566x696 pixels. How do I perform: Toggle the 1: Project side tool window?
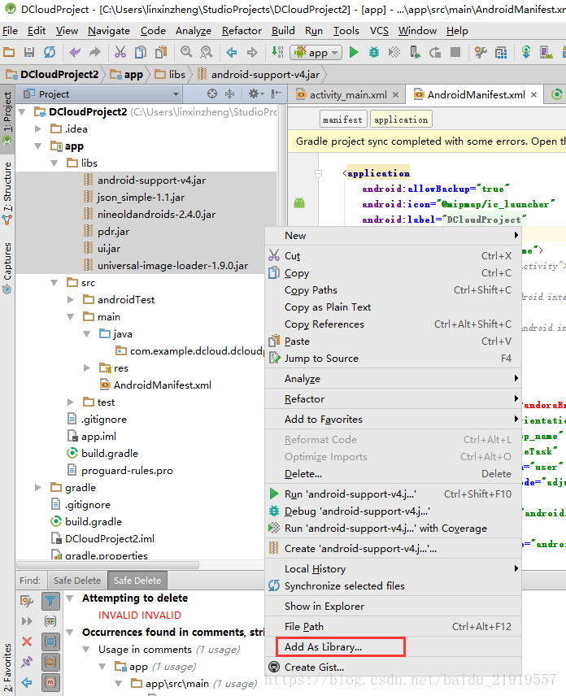pyautogui.click(x=7, y=118)
